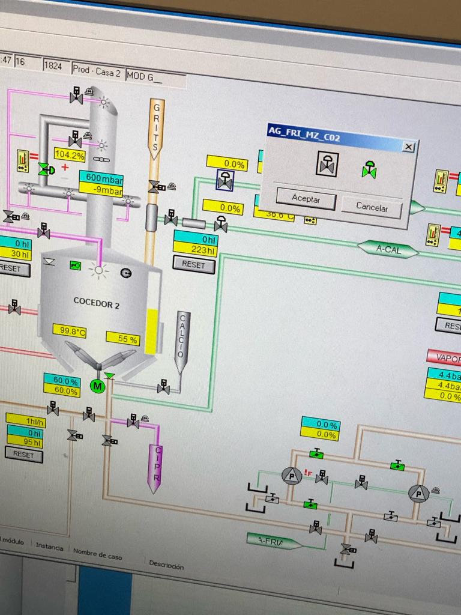The height and width of the screenshot is (615, 461).
Task: Select the gray closed-valve option in dialog
Action: click(x=327, y=164)
